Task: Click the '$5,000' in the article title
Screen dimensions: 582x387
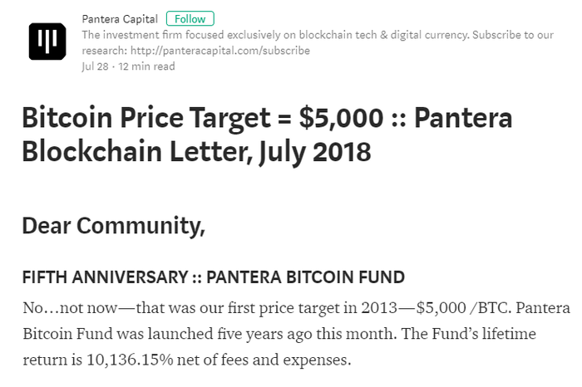Action: pos(341,117)
